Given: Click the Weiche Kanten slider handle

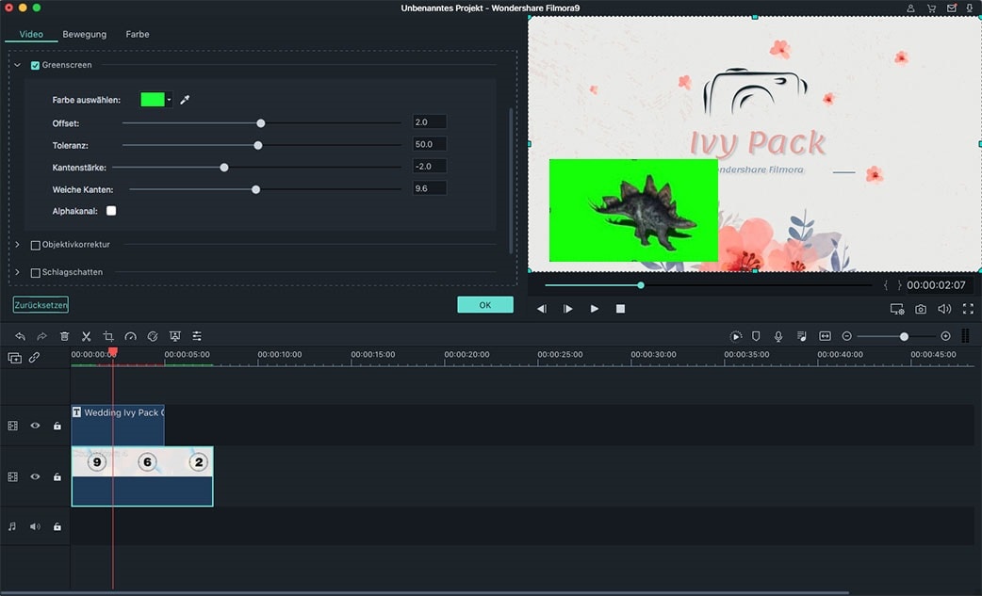Looking at the screenshot, I should tap(255, 189).
